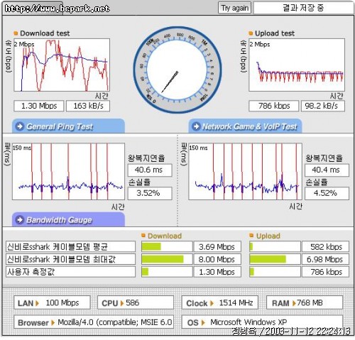This screenshot has width=355, height=340.
Task: Click the Upload test speed graph
Action: coord(297,65)
